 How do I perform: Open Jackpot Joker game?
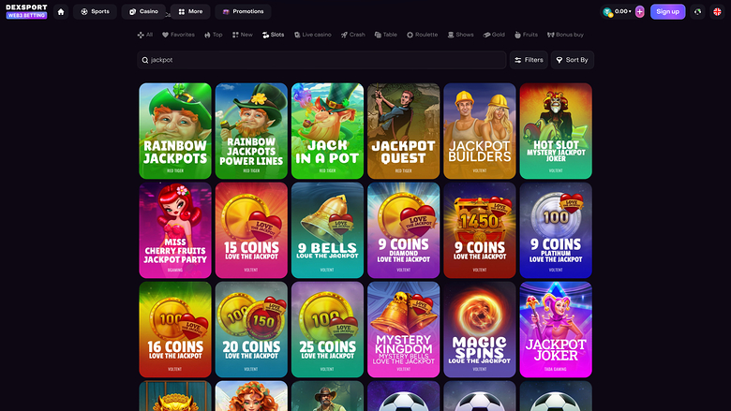pyautogui.click(x=556, y=330)
